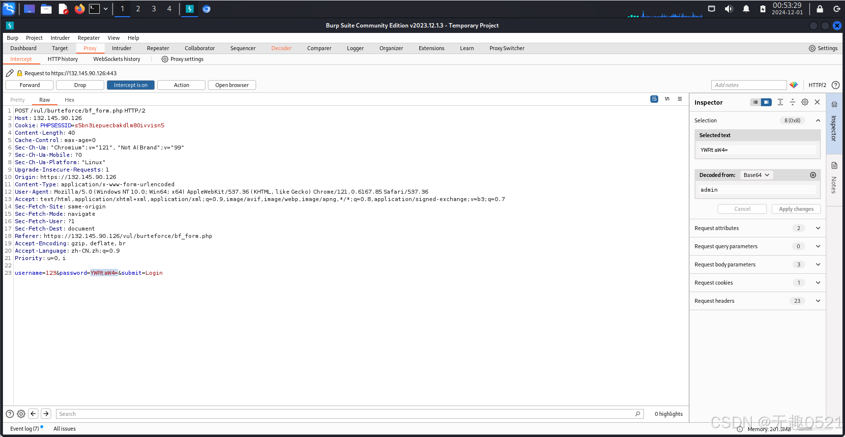
Task: Click the lock screen icon
Action: pos(820,9)
